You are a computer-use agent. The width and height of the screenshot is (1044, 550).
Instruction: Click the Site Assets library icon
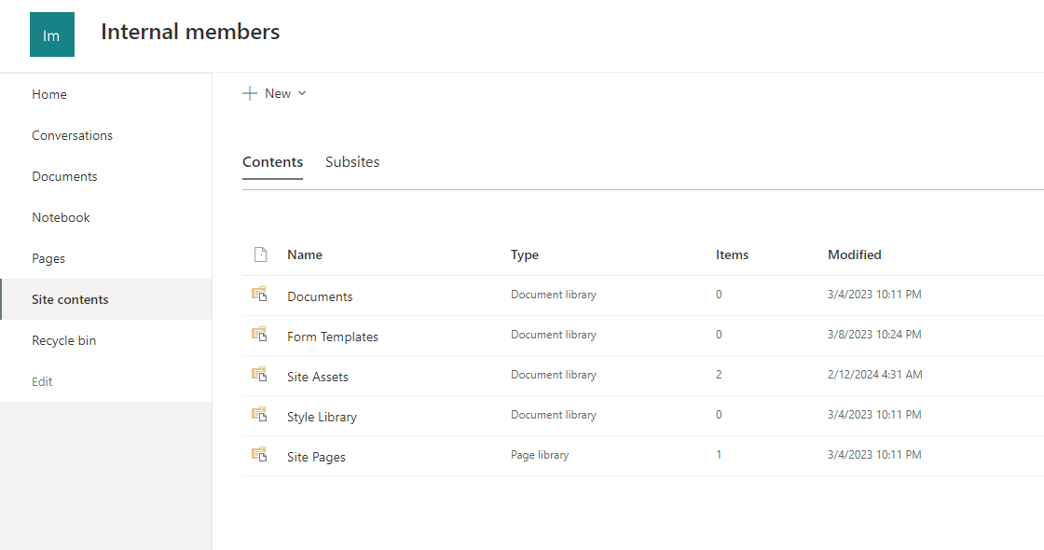(x=260, y=375)
